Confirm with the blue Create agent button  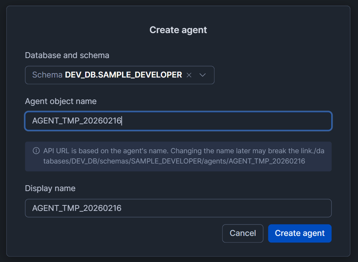point(300,233)
